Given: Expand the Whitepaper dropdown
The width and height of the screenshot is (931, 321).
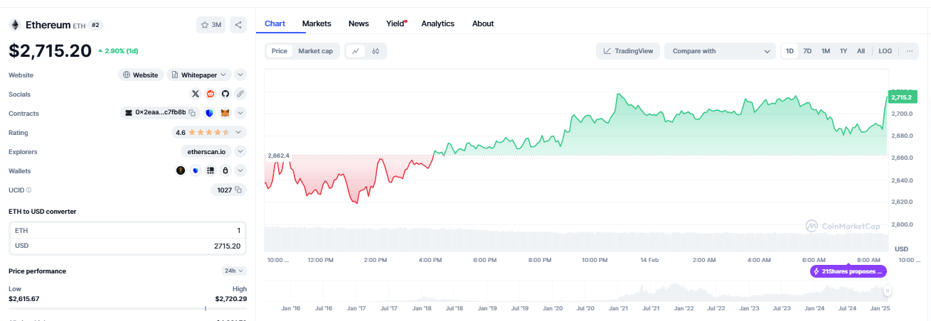Looking at the screenshot, I should [201, 75].
